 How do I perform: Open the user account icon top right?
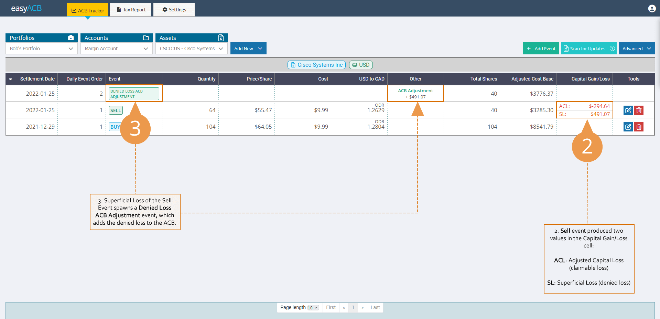652,8
